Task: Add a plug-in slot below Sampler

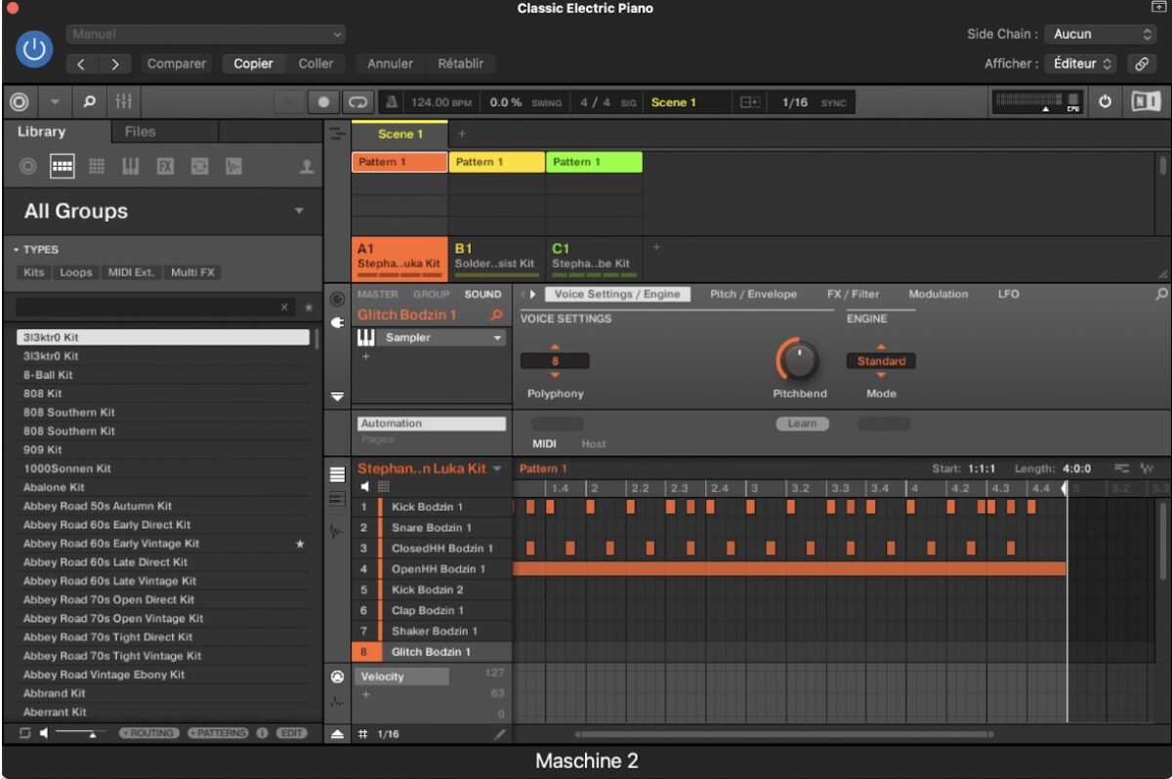Action: pyautogui.click(x=367, y=356)
